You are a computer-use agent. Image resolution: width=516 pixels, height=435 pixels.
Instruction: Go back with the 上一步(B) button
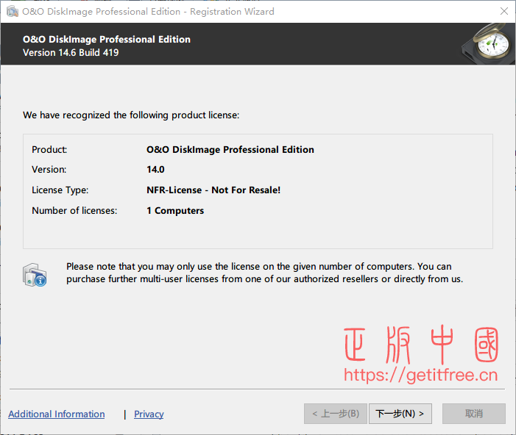tap(336, 414)
